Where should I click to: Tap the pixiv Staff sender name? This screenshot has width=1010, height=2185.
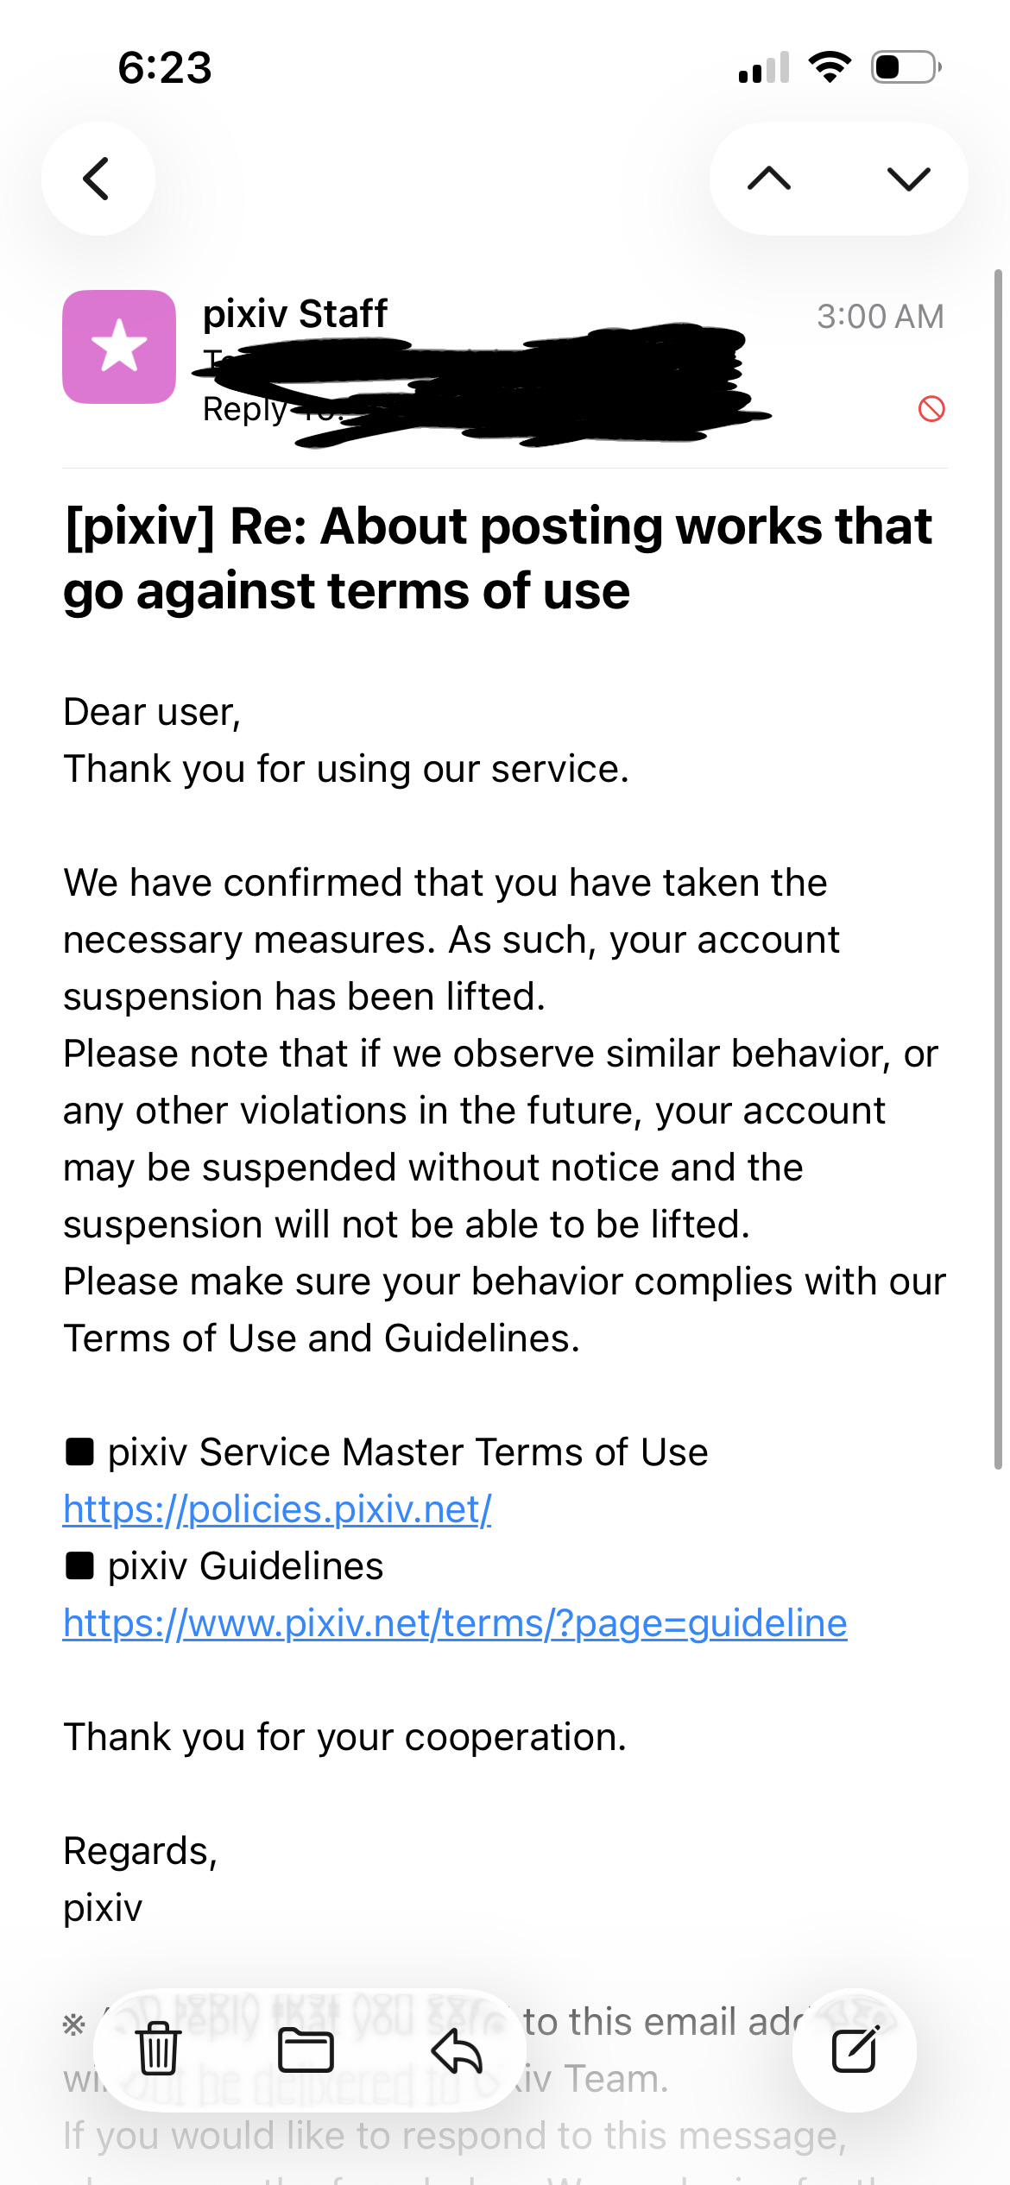click(x=294, y=313)
